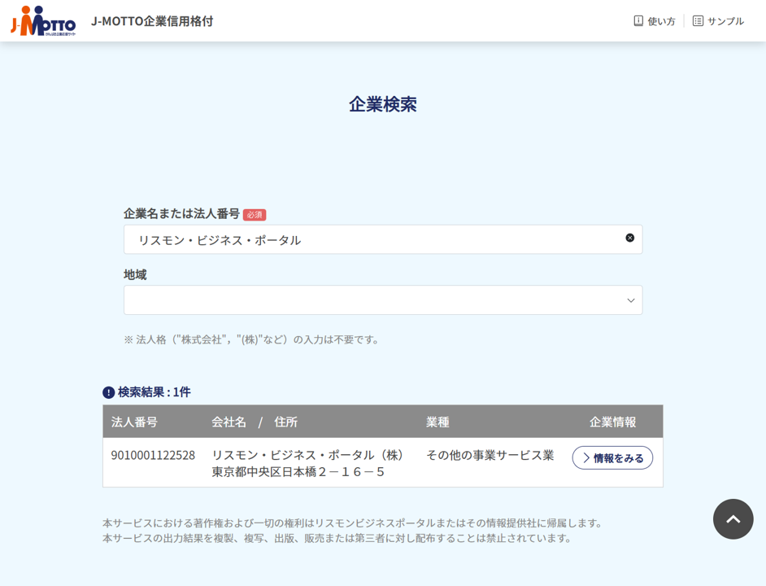Clear the company name search field

(x=629, y=238)
